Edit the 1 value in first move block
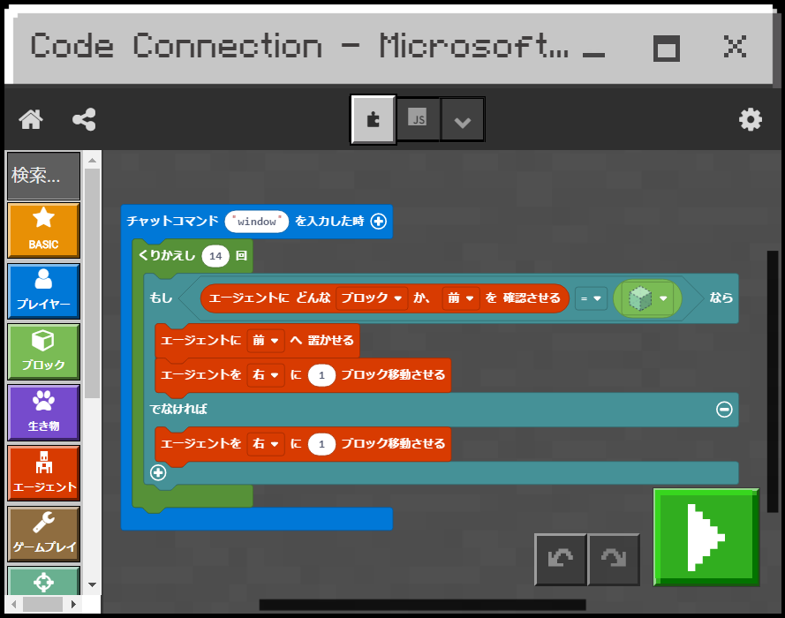Viewport: 785px width, 618px height. pyautogui.click(x=321, y=375)
